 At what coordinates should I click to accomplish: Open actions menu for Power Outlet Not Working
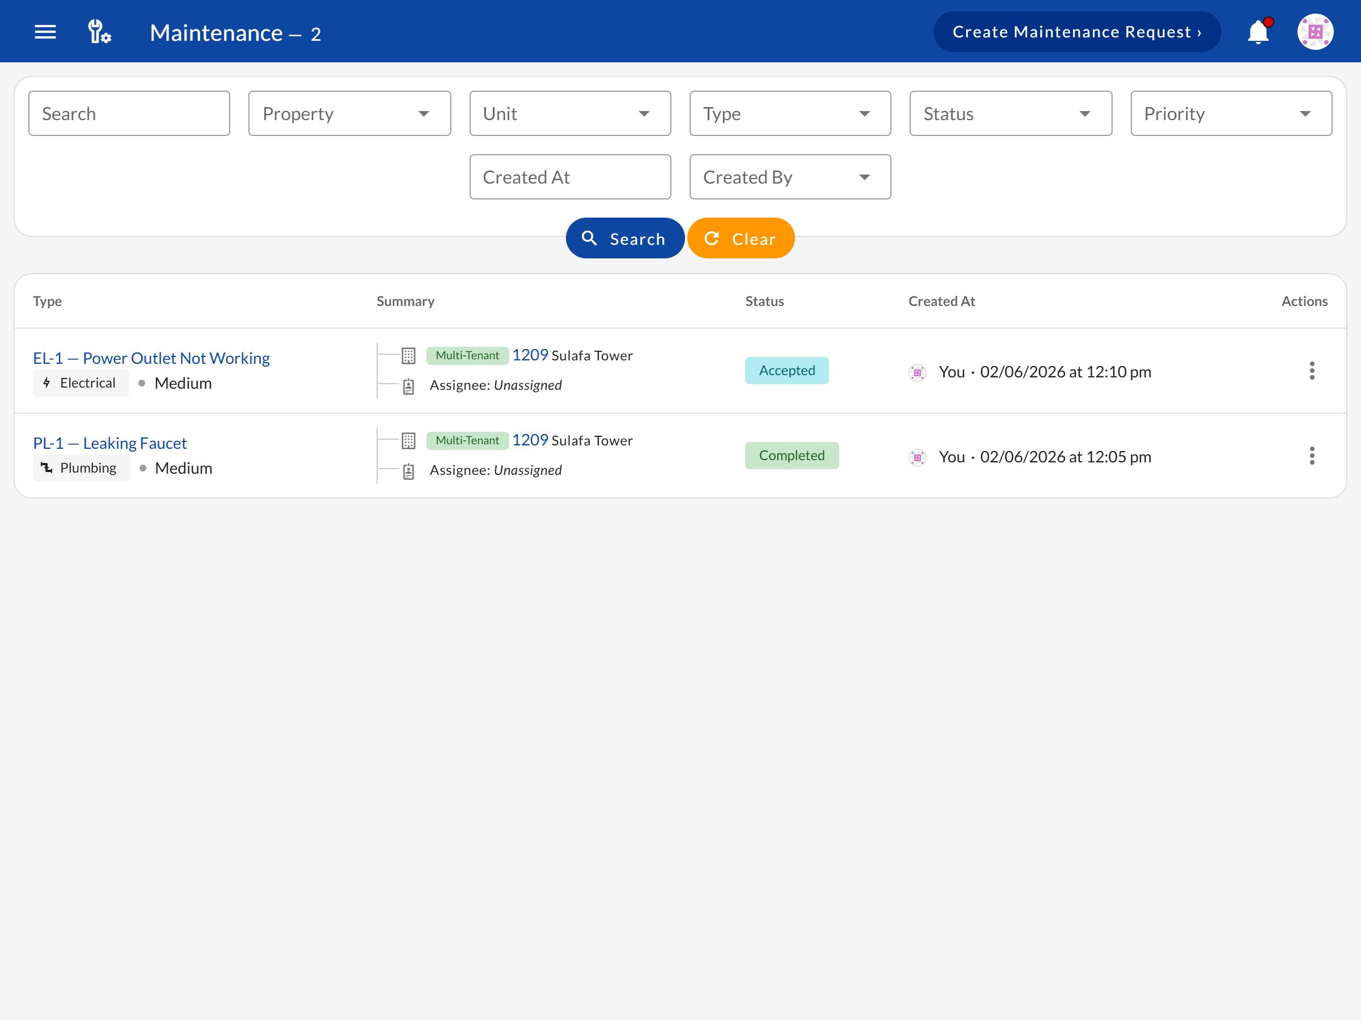tap(1312, 371)
